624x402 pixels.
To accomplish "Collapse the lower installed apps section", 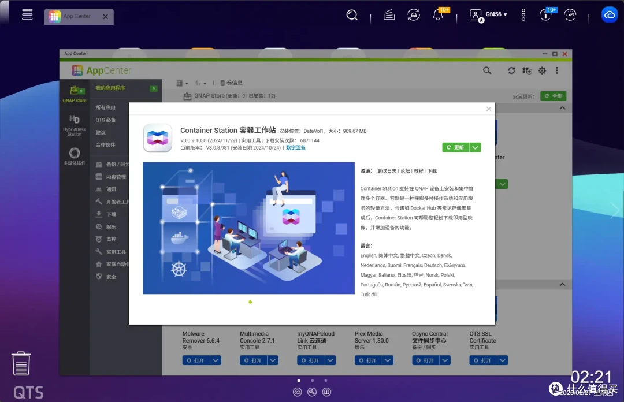I will (x=562, y=285).
